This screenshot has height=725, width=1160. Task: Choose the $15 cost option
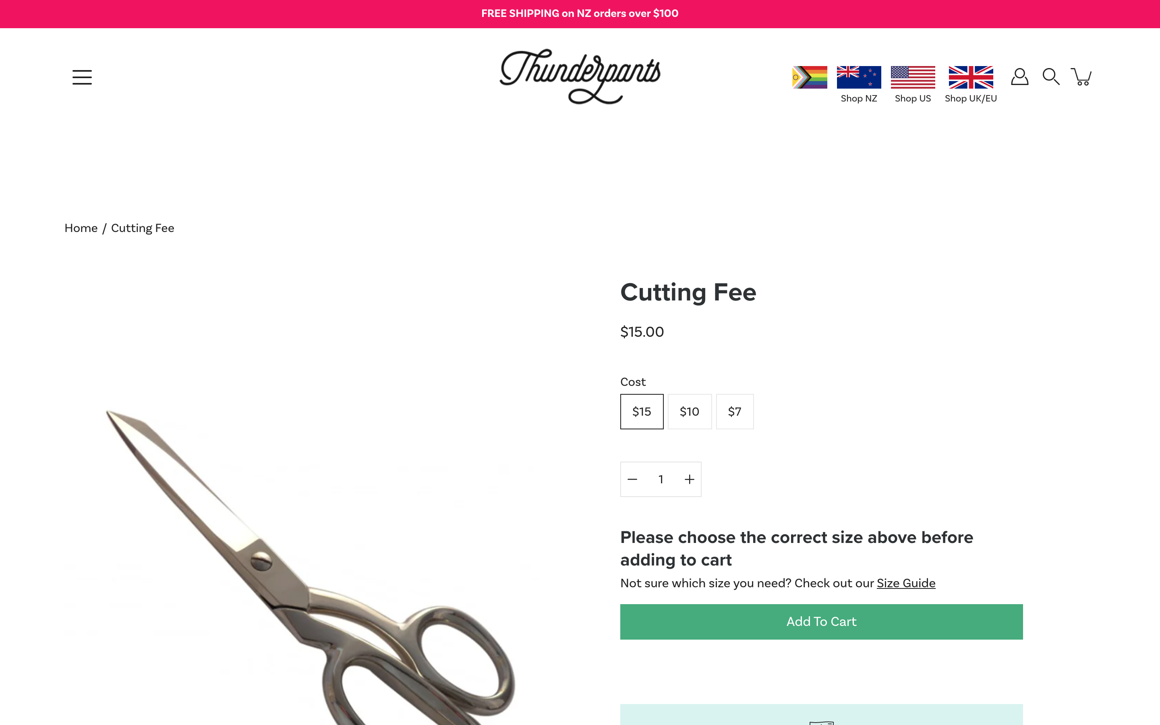pos(642,411)
